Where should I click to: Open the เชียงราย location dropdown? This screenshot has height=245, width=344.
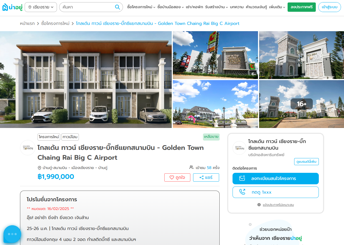click(x=41, y=7)
